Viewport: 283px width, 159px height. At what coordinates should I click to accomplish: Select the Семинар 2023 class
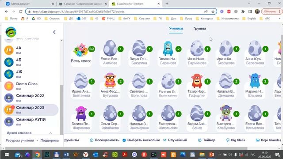(x=31, y=110)
